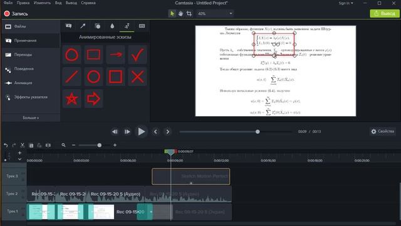401x226 pixels.
Task: Click the timeline zoom slider handle
Action: [100, 145]
